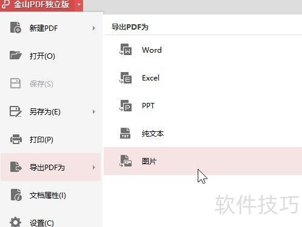
Task: Click the document properties info icon
Action: point(16,195)
